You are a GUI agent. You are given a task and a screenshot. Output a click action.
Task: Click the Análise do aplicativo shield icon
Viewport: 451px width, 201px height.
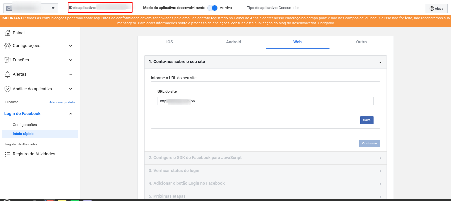(7, 89)
